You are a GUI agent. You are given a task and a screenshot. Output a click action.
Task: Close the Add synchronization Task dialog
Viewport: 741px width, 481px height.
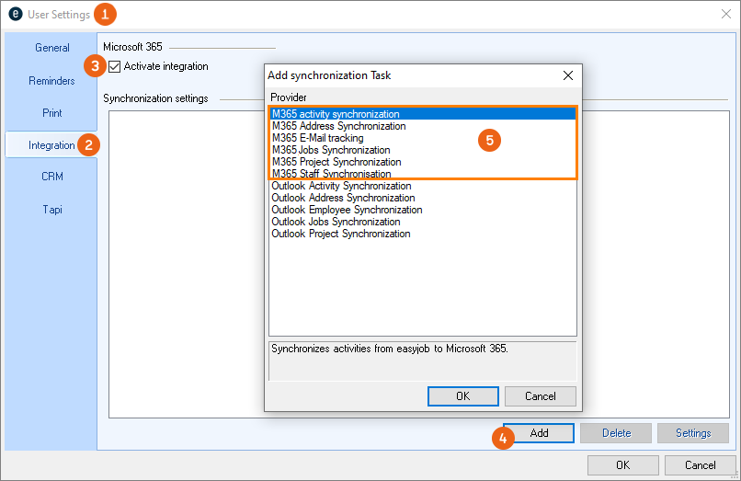(x=567, y=75)
